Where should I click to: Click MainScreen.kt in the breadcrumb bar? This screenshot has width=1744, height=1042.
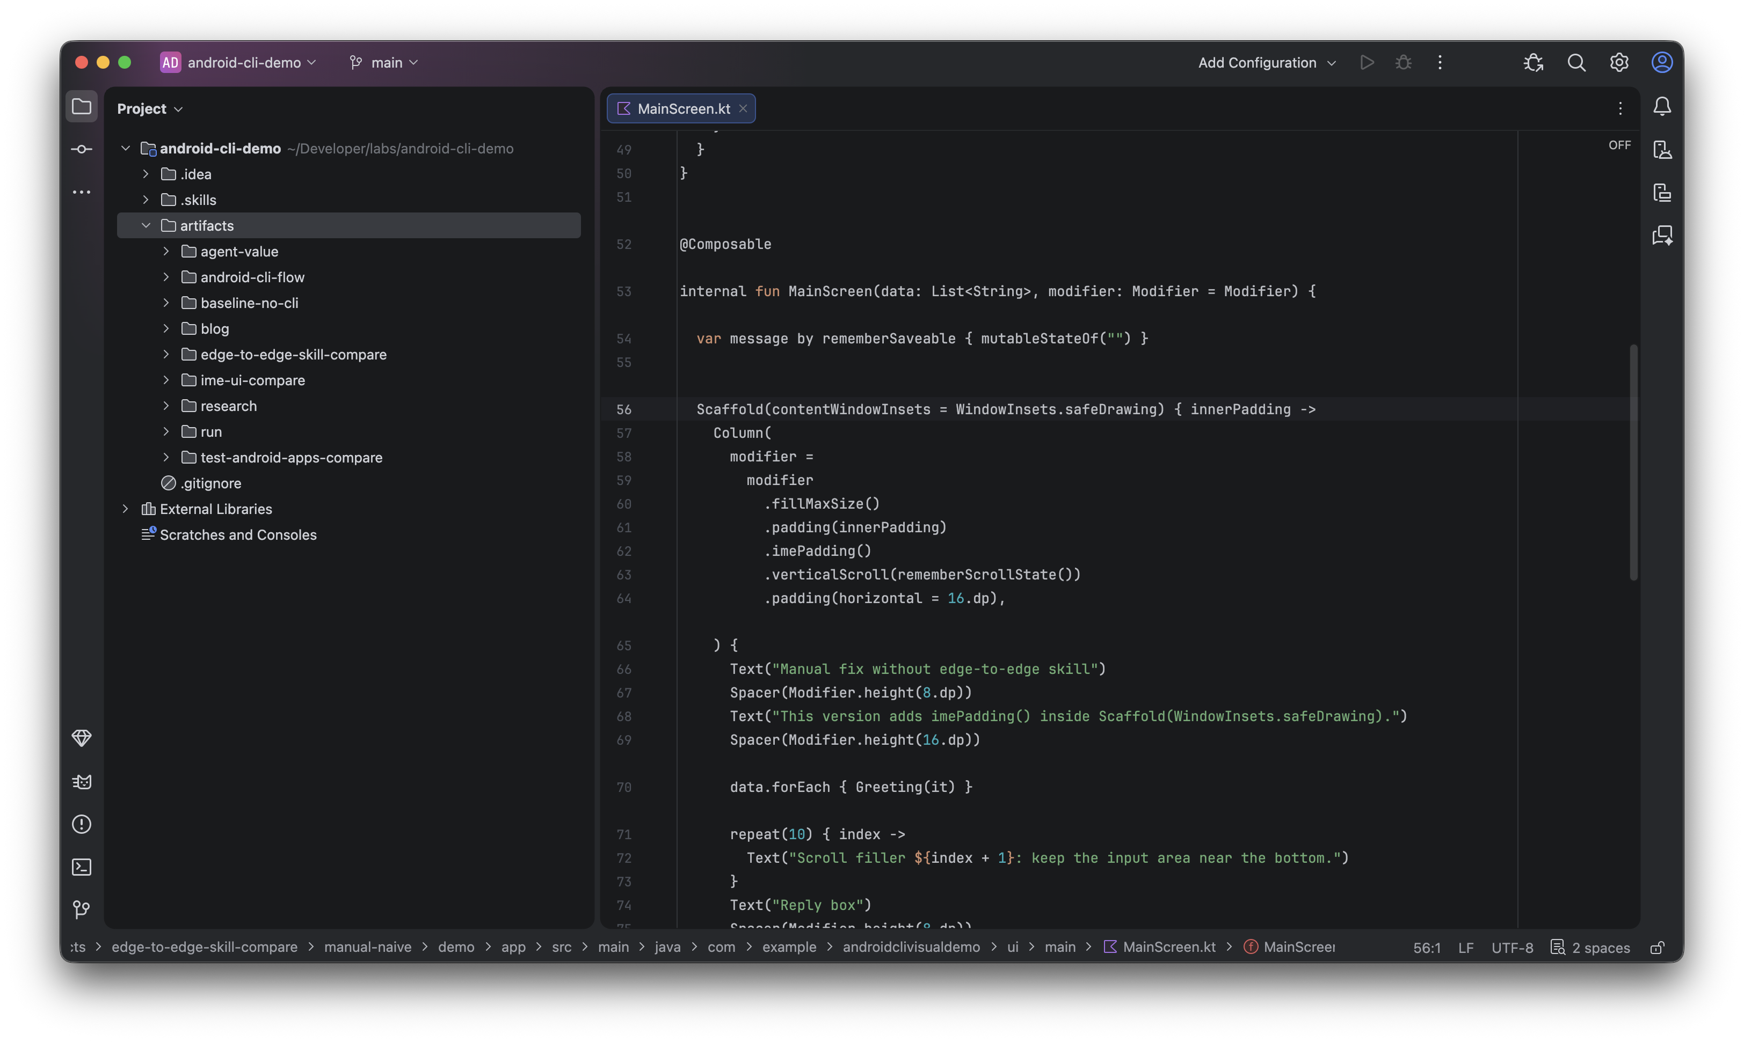[x=1160, y=947]
